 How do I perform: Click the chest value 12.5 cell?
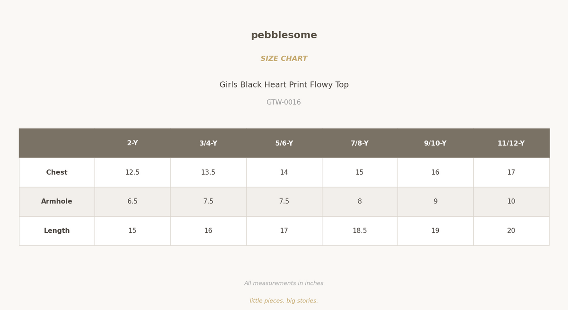(x=133, y=173)
